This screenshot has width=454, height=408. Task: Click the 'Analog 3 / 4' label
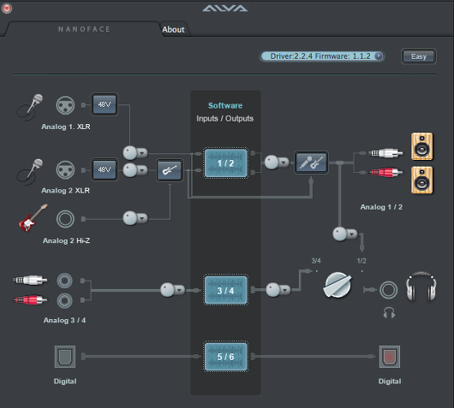pyautogui.click(x=64, y=320)
